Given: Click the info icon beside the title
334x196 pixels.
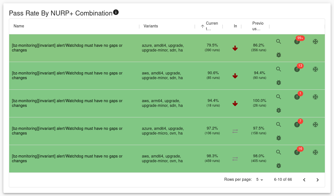Looking at the screenshot, I should coord(116,12).
